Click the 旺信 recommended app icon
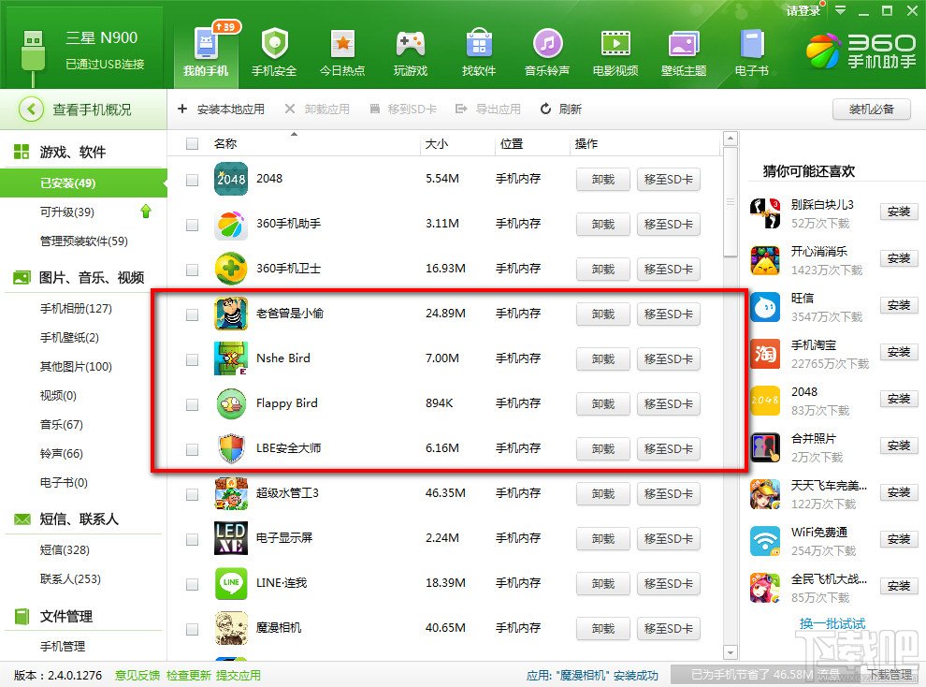 coord(765,307)
